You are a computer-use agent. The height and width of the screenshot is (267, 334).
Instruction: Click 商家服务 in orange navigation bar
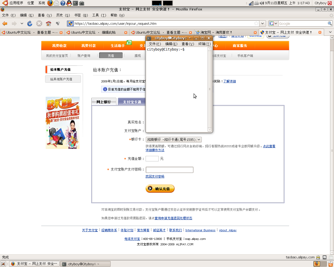click(240, 46)
